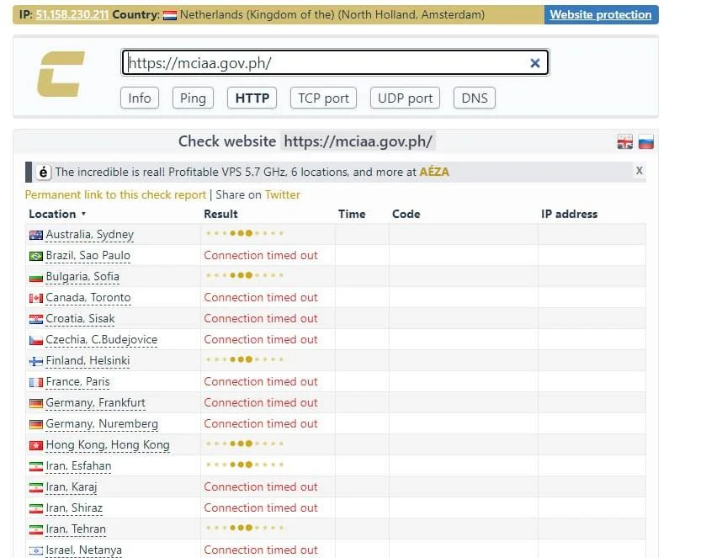This screenshot has height=558, width=706.
Task: Click the Iran flag beside Esfahan
Action: [36, 466]
